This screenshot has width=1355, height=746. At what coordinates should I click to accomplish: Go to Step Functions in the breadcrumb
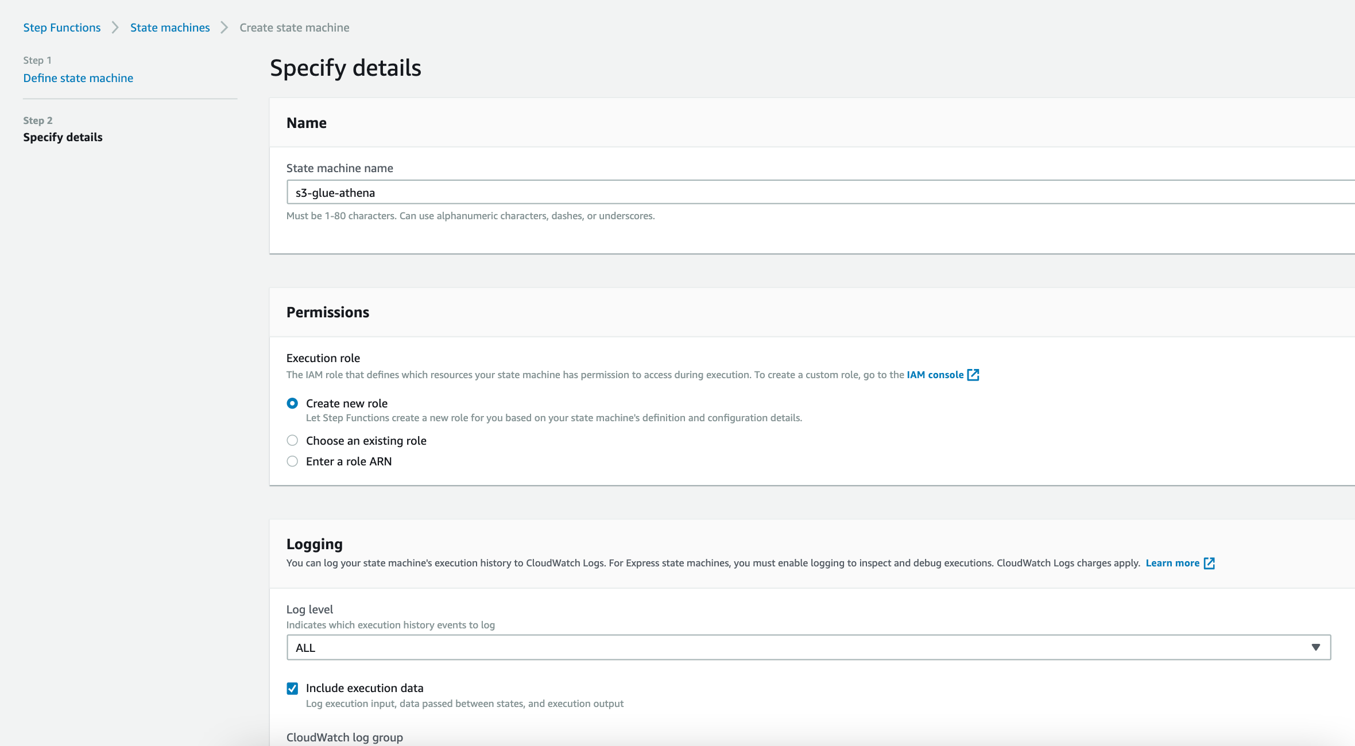pos(62,28)
